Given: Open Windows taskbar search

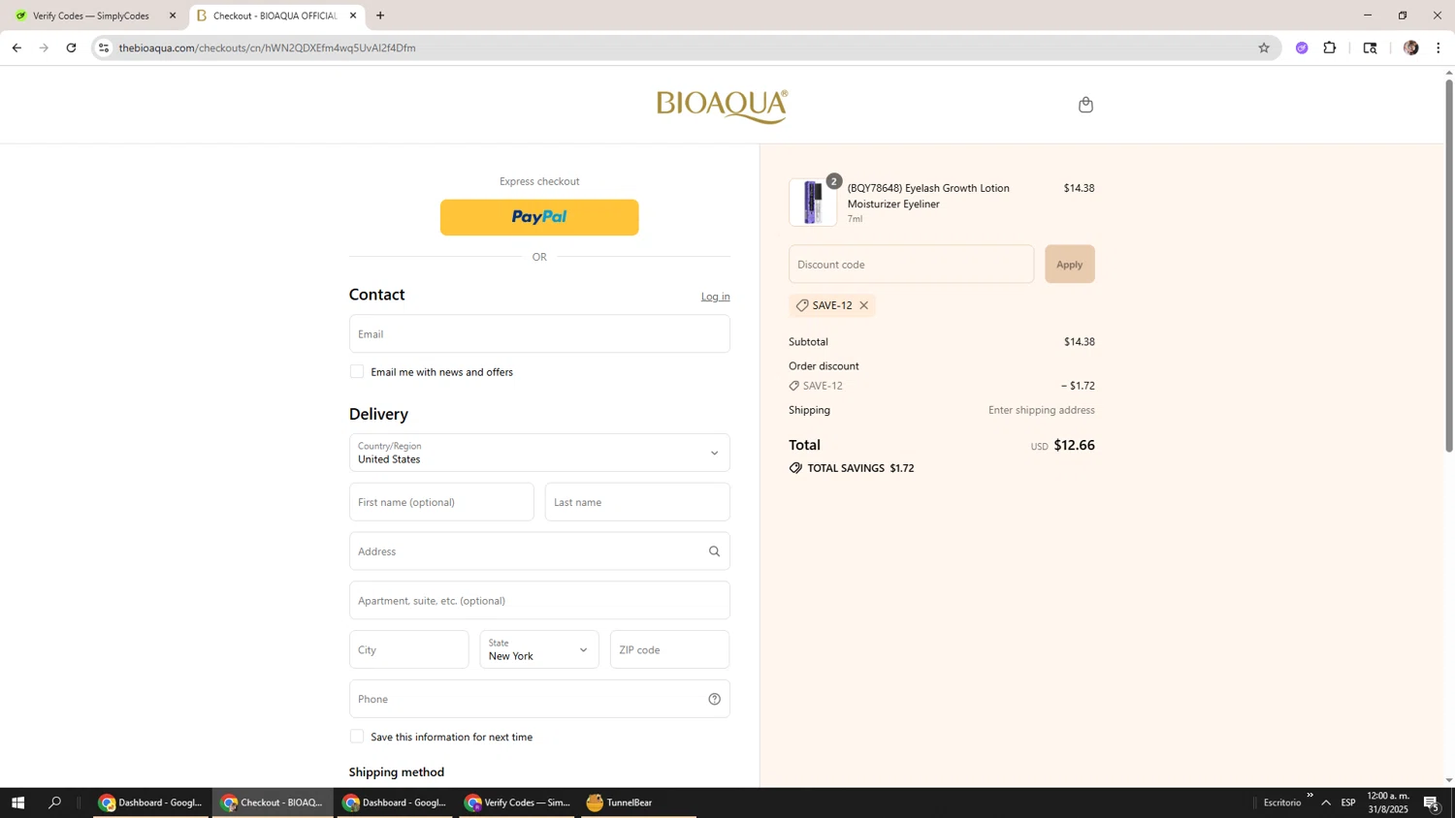Looking at the screenshot, I should [x=55, y=802].
